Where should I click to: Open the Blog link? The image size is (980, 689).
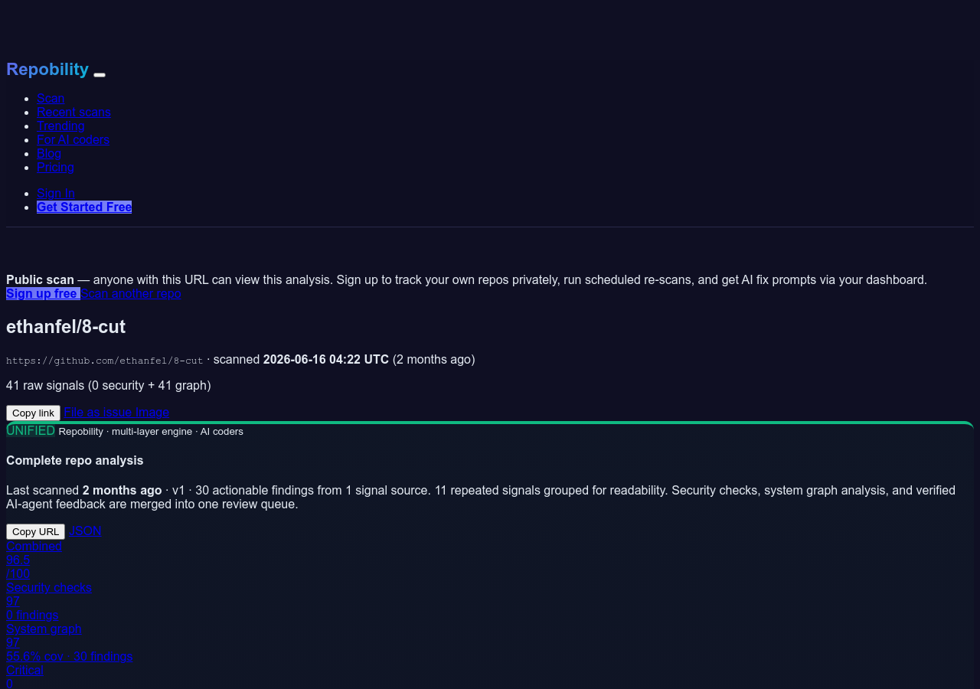tap(49, 153)
